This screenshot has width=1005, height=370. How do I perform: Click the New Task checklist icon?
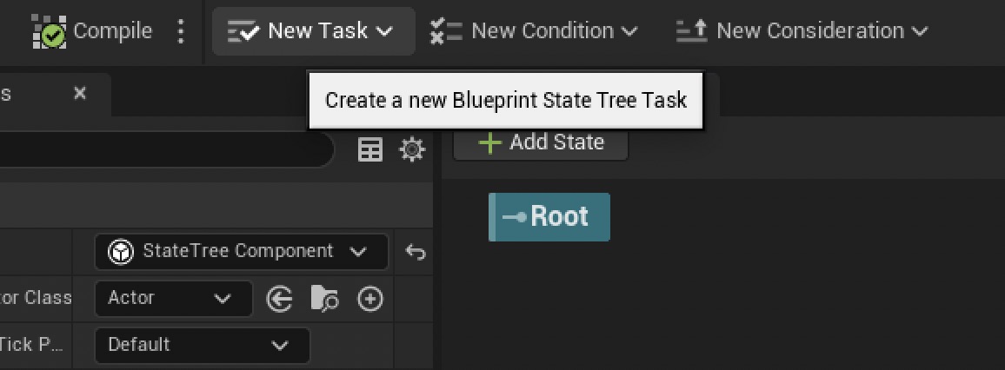pyautogui.click(x=242, y=31)
